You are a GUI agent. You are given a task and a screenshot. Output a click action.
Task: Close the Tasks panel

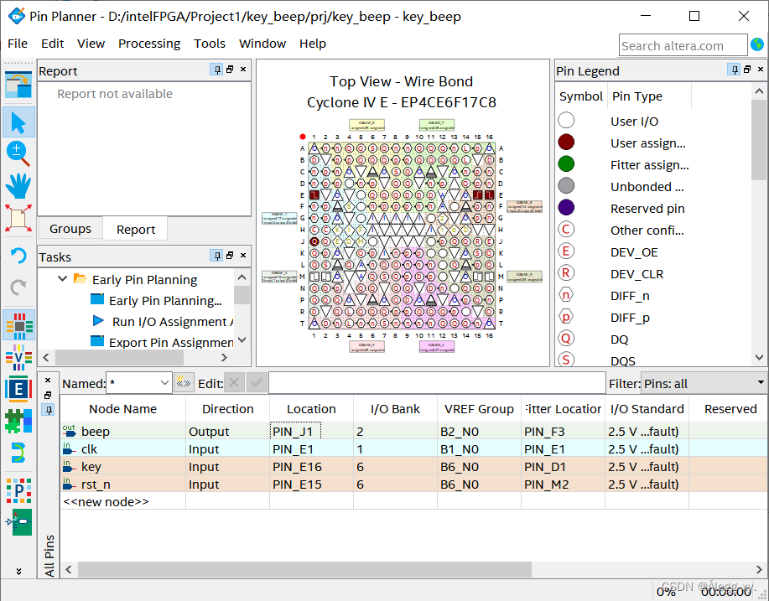242,256
